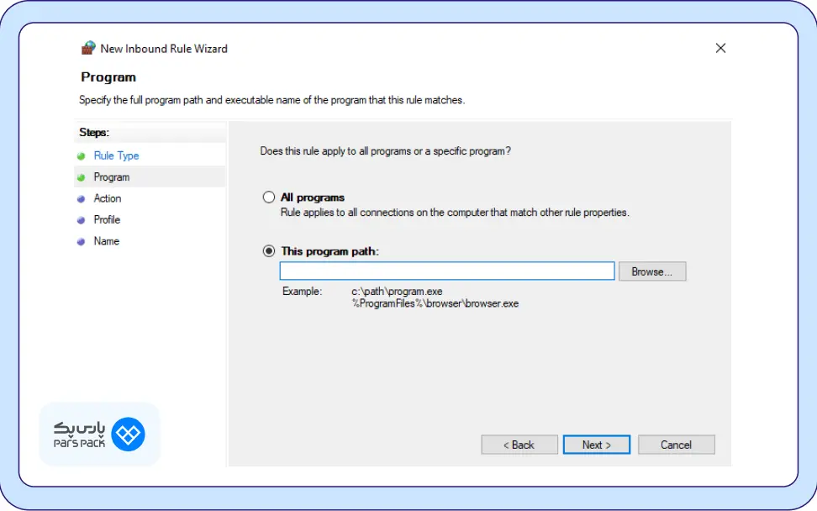Click the blue Profile step bullet

(82, 220)
